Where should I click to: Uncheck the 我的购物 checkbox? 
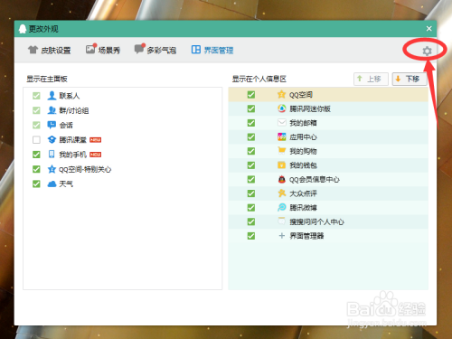251,151
